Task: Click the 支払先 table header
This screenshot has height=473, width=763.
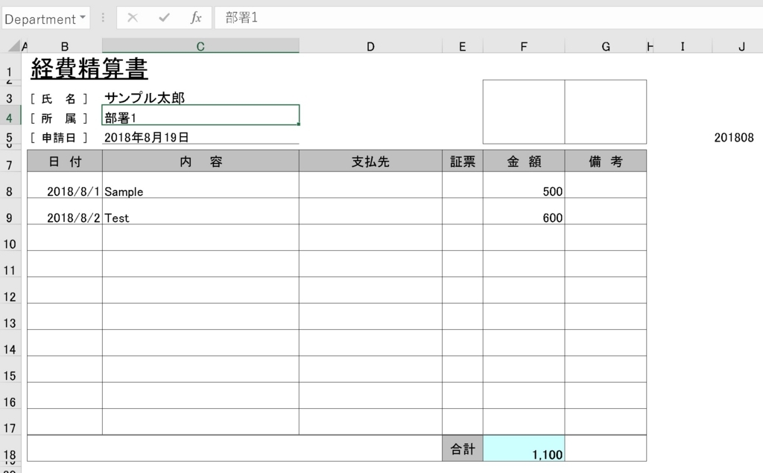Action: [x=371, y=161]
